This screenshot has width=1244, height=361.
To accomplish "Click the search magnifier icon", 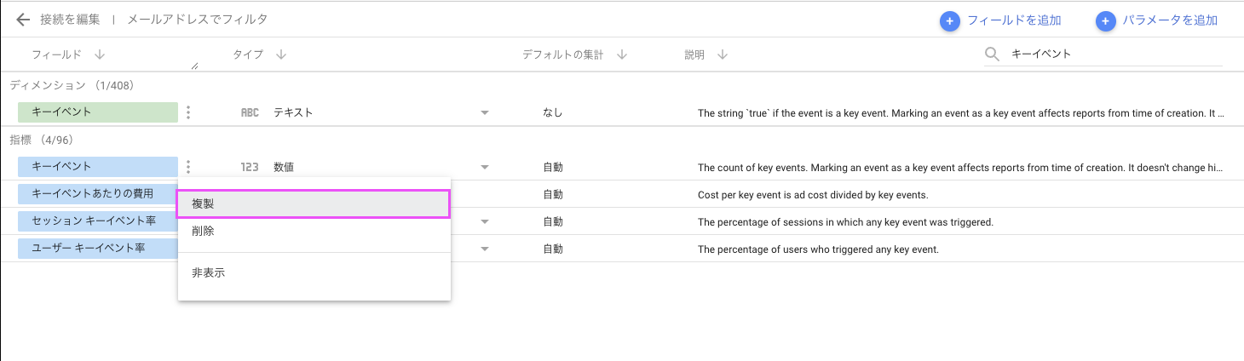I will pos(992,54).
